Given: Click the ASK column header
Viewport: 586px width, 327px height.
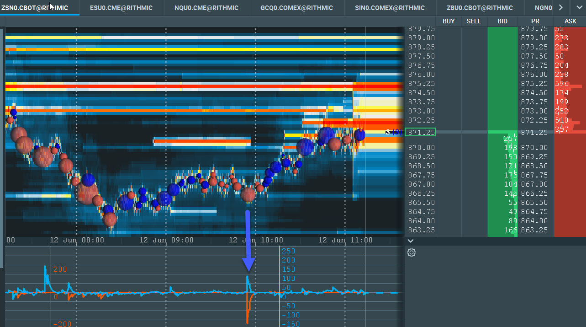Looking at the screenshot, I should pyautogui.click(x=570, y=21).
